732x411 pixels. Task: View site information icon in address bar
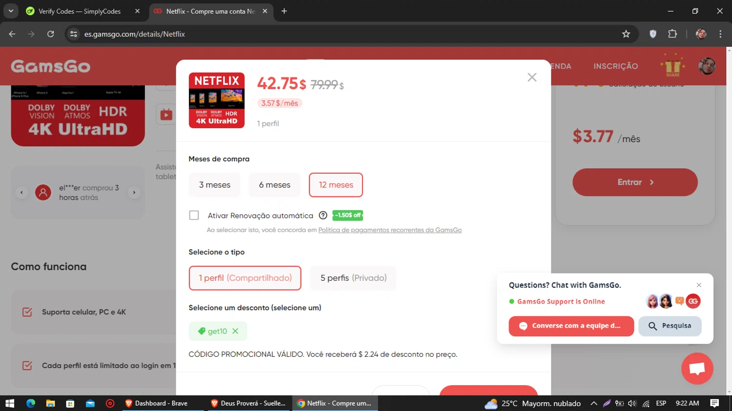74,34
